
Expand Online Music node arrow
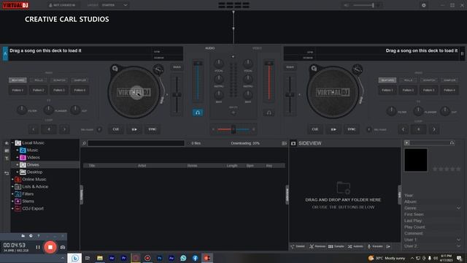(x=12, y=179)
